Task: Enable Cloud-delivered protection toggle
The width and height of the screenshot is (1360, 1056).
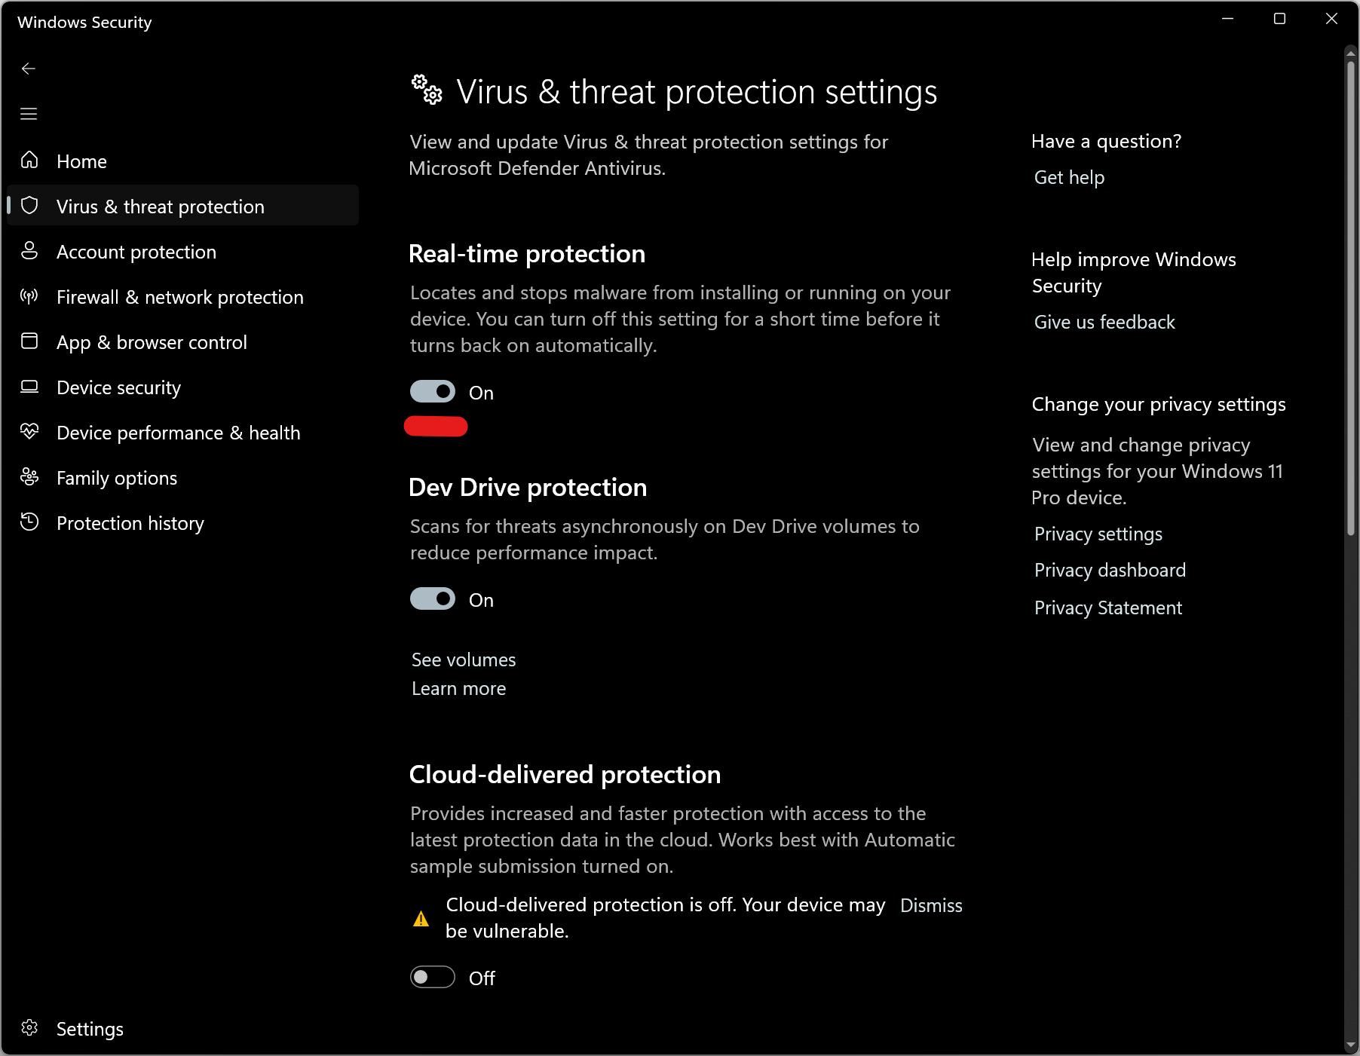Action: pyautogui.click(x=433, y=978)
